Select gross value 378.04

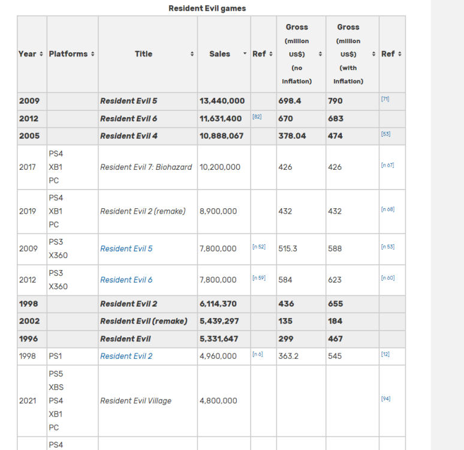tap(292, 136)
